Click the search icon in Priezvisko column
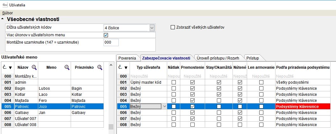Screen dimensions: 336x134 [100, 67]
